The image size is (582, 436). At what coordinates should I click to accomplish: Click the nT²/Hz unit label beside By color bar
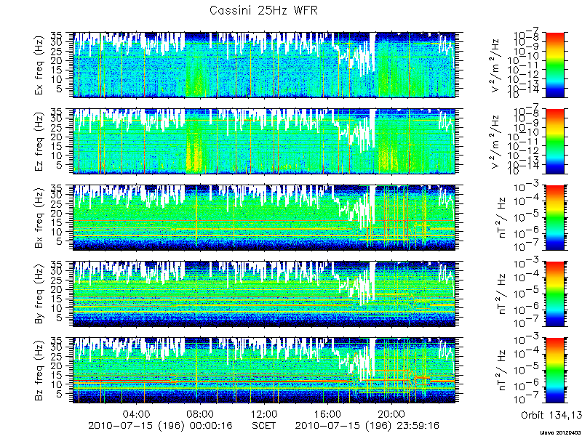click(x=501, y=294)
